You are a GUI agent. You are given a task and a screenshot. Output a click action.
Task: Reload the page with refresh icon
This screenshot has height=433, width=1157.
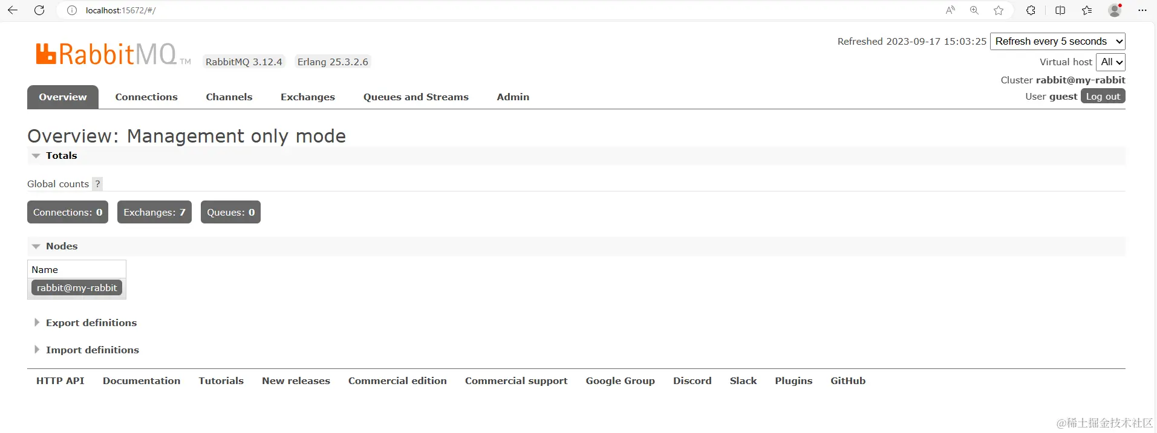click(39, 10)
